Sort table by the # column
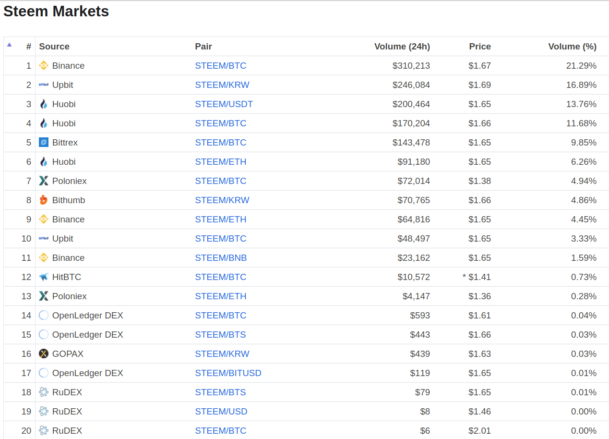 29,47
